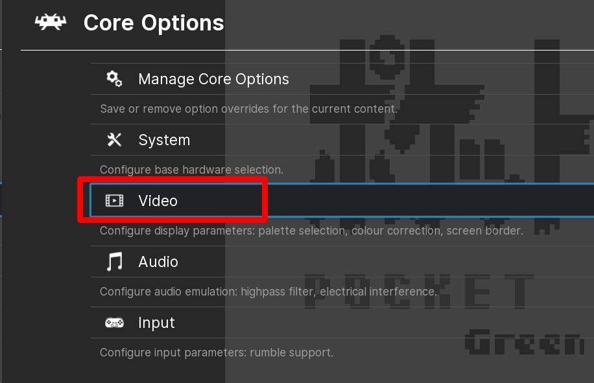
Task: Click the gears icon beside Manage Core Options
Action: pyautogui.click(x=114, y=79)
